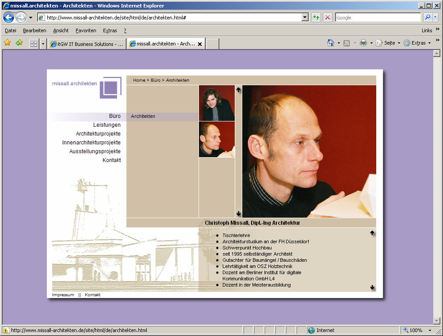Open the Bearbeiten menu
Viewport: 443px width, 336px height.
tap(34, 30)
